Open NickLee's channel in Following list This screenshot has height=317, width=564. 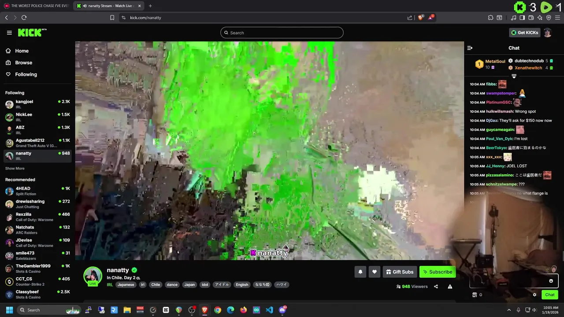[x=37, y=117]
